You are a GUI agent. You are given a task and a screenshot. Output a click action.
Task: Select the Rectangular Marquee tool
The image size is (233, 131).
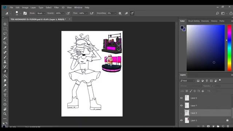5,29
